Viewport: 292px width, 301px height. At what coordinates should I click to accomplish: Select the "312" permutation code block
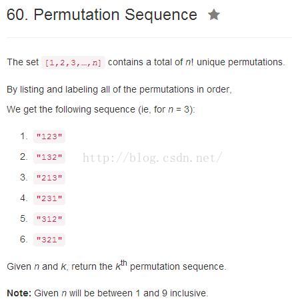(x=49, y=219)
